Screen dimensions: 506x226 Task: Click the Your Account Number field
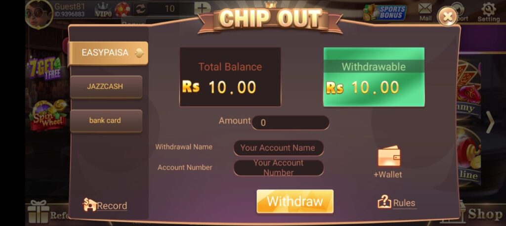[279, 168]
